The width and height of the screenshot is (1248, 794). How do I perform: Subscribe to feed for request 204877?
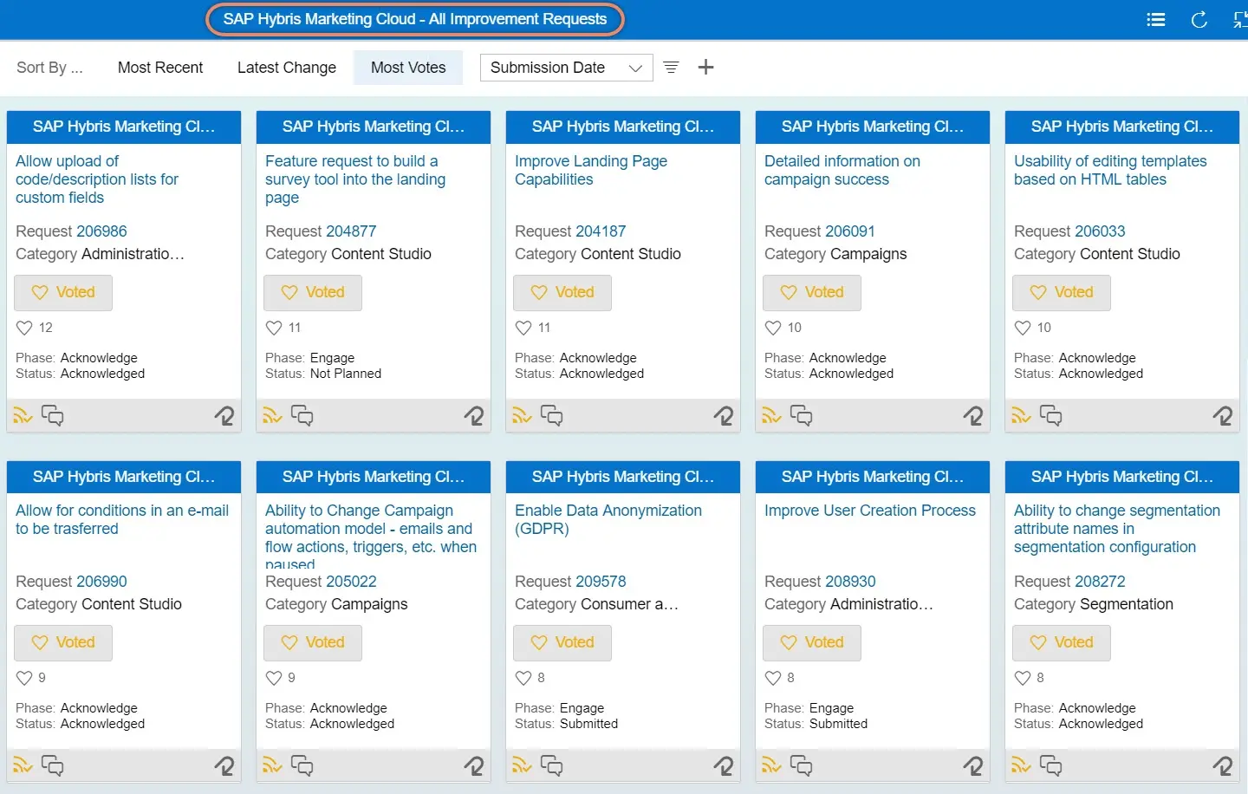272,416
